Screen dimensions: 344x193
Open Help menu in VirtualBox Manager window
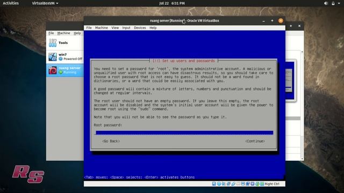pyautogui.click(x=77, y=33)
